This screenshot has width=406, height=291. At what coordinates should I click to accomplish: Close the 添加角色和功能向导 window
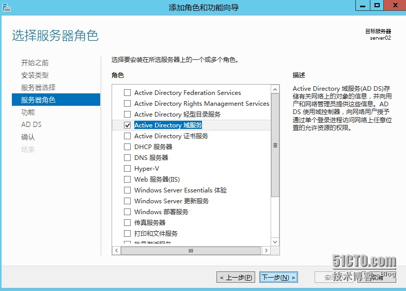pyautogui.click(x=395, y=6)
